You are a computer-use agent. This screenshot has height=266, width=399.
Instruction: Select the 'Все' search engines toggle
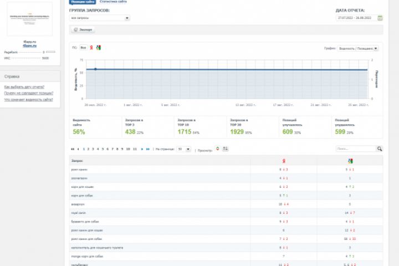[83, 48]
